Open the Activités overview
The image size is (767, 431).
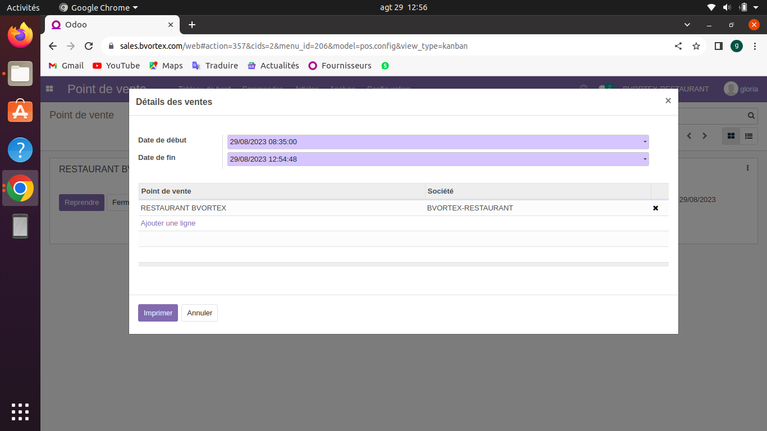(23, 7)
